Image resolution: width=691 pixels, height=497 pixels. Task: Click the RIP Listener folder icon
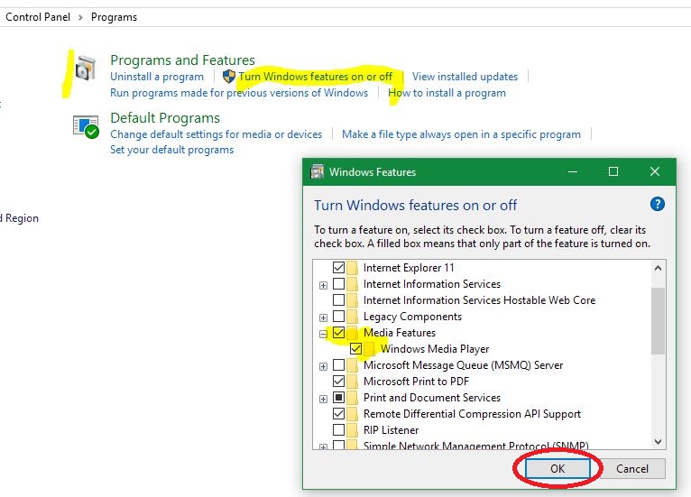352,430
